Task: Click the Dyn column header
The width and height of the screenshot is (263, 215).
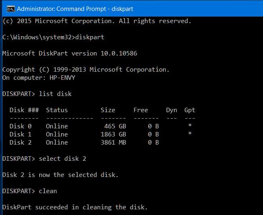Action: 172,110
